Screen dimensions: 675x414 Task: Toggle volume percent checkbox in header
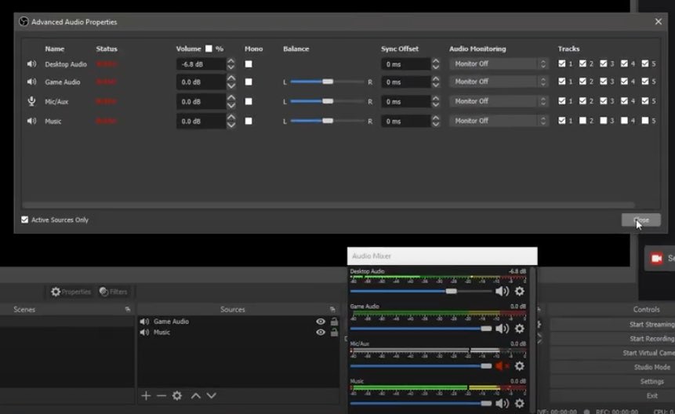pos(209,49)
